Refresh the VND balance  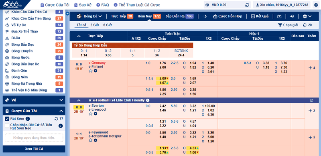(x=247, y=5)
